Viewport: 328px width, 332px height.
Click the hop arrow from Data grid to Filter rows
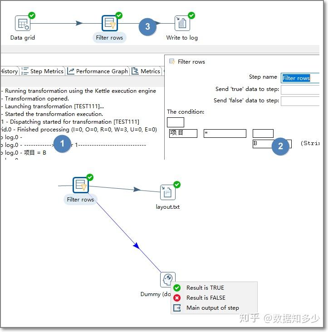click(x=79, y=23)
